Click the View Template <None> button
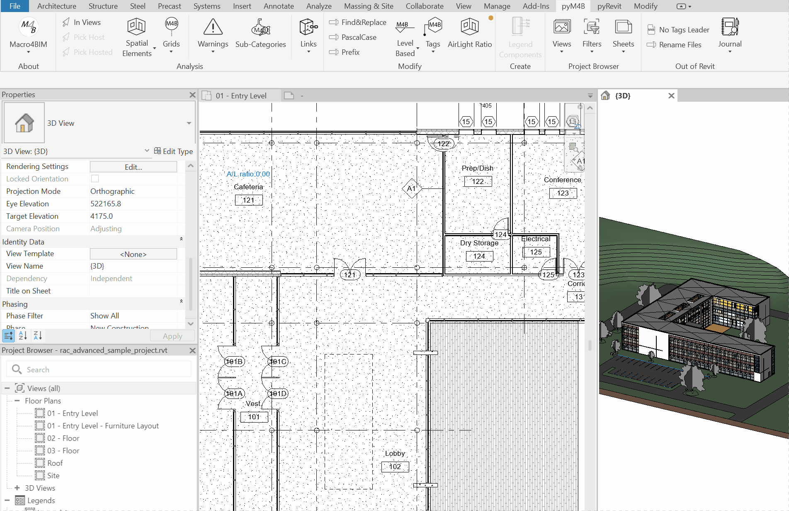This screenshot has height=511, width=789. 134,254
